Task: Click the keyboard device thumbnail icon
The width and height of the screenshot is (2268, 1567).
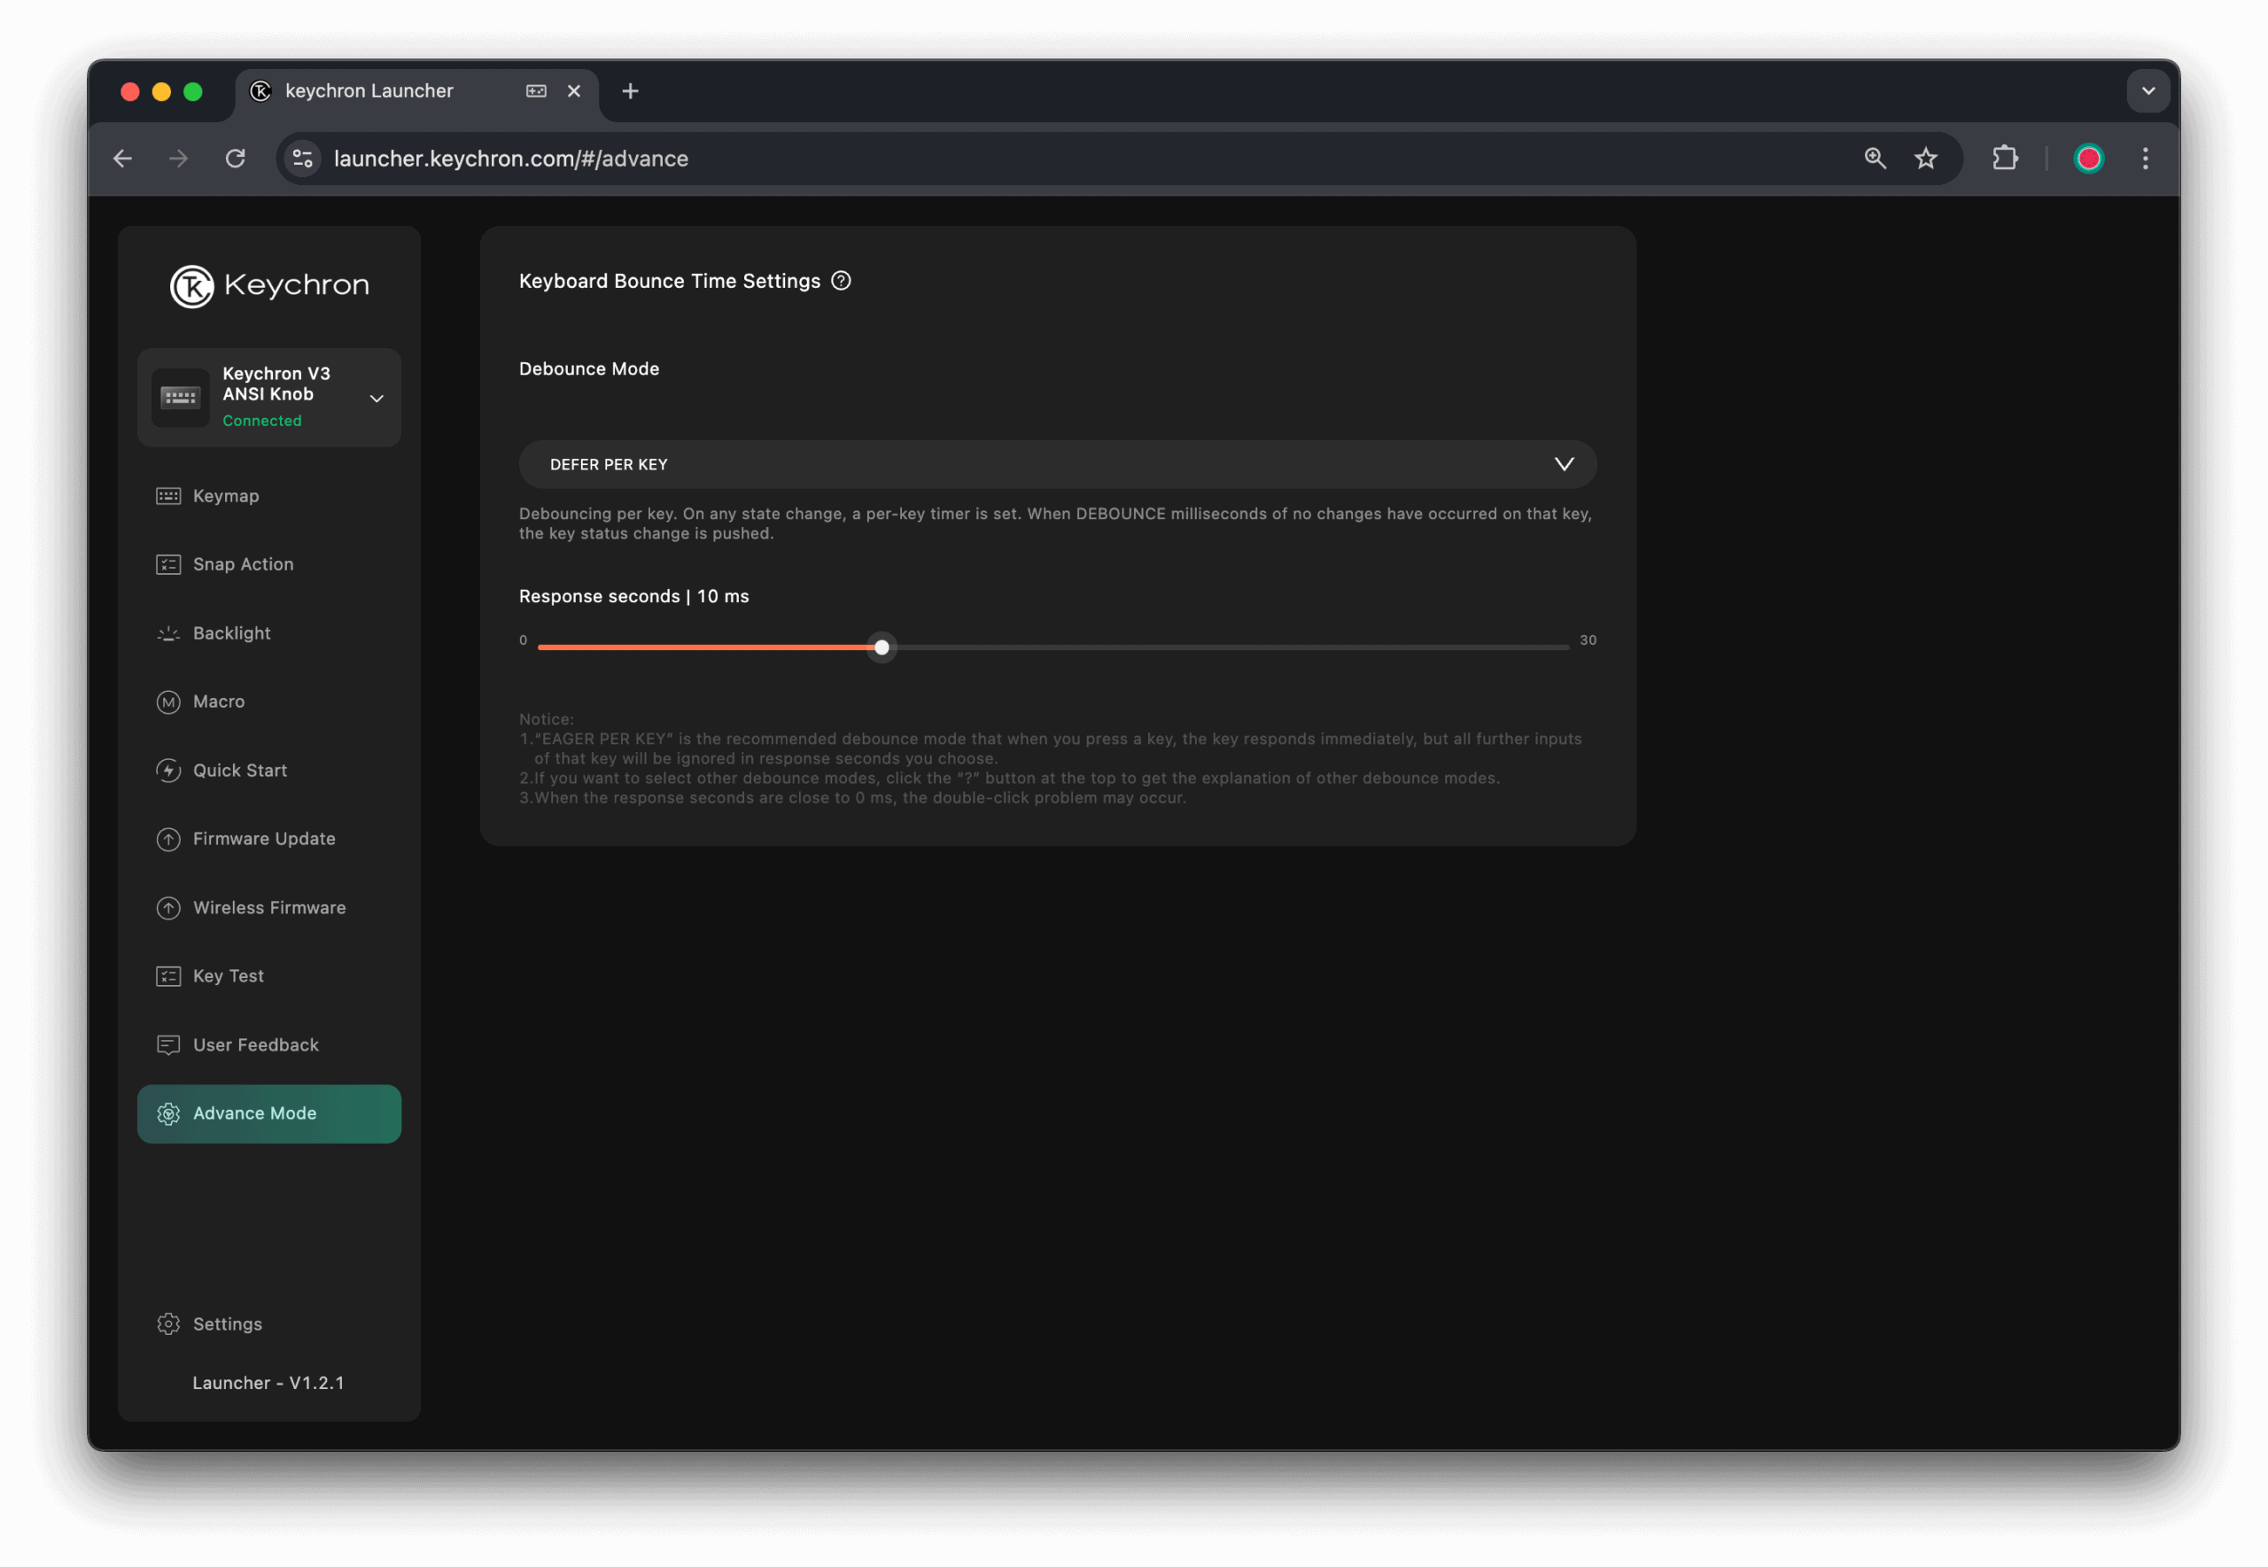Action: [x=181, y=398]
